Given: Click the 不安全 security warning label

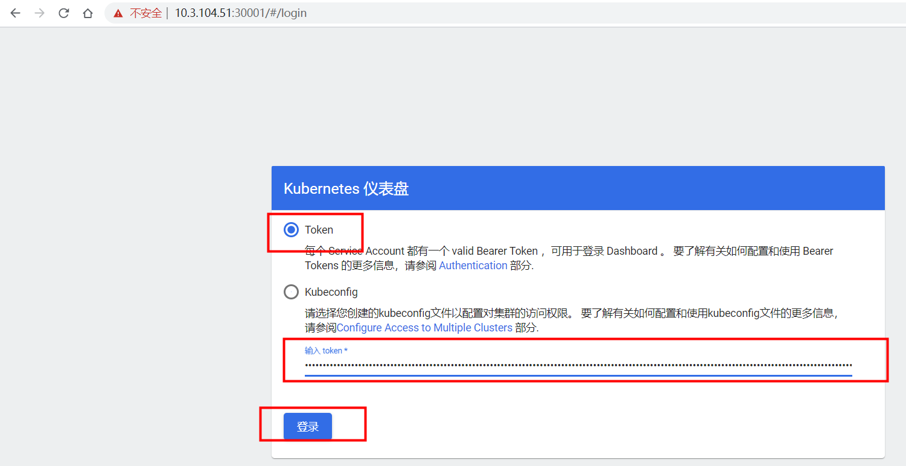Looking at the screenshot, I should tap(145, 13).
